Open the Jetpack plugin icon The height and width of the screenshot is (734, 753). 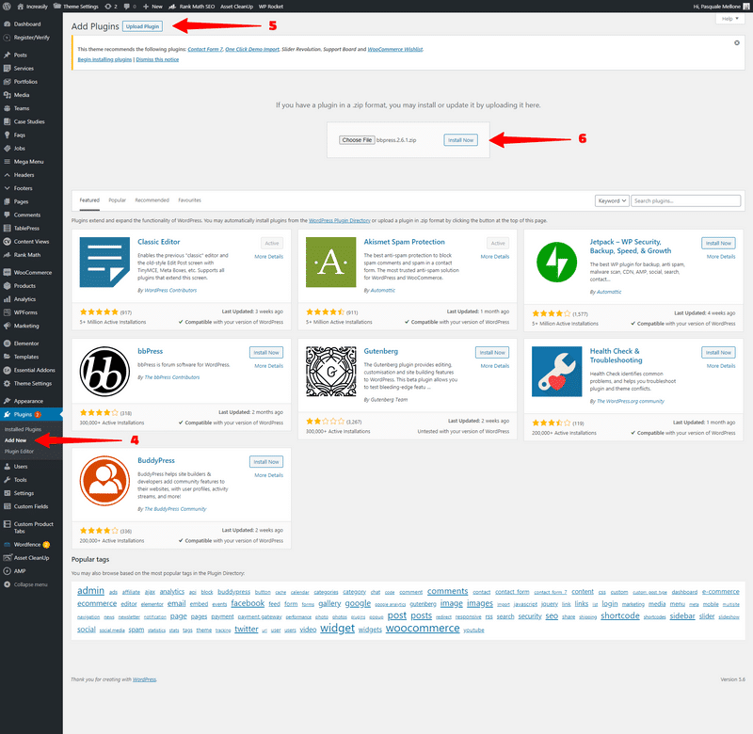[x=556, y=263]
